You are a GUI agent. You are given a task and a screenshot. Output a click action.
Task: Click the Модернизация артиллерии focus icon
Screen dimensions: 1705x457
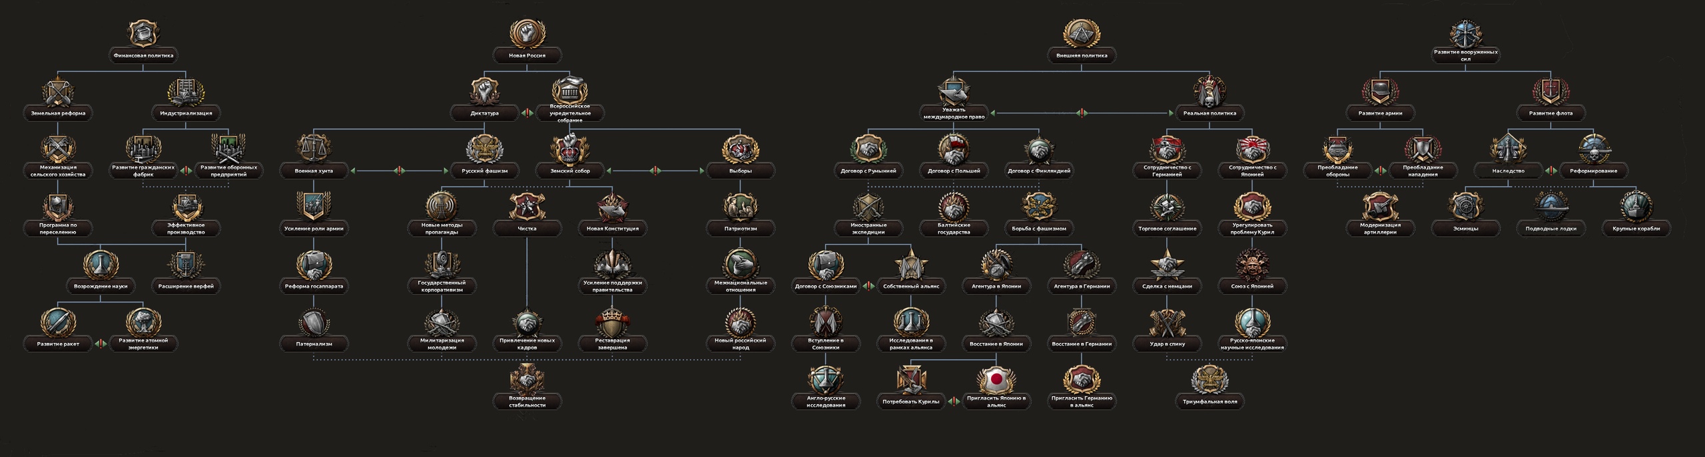pos(1380,207)
